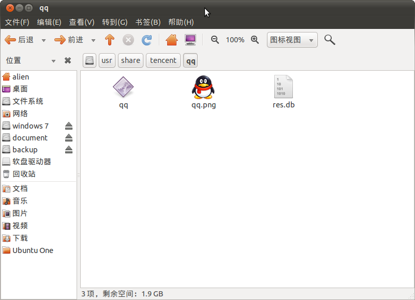Eject the windows 7 drive

pyautogui.click(x=69, y=125)
